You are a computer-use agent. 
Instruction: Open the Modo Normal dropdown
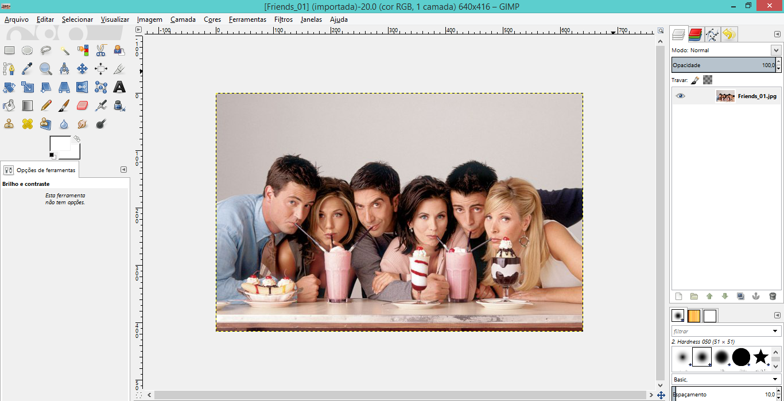point(776,50)
